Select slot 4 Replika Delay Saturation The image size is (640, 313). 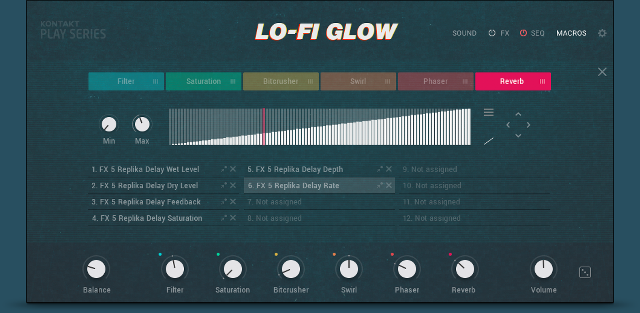tap(164, 218)
